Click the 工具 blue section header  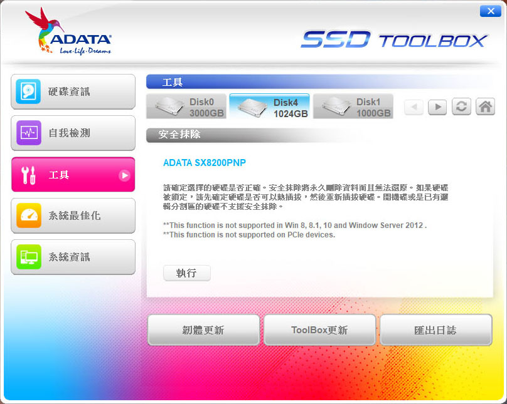click(172, 82)
